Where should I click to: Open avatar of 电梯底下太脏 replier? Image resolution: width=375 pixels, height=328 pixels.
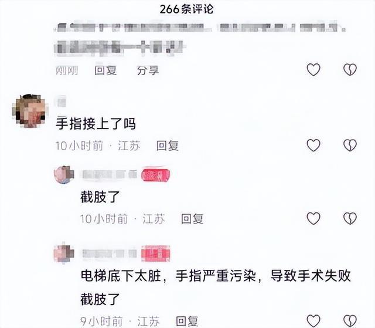coord(64,253)
